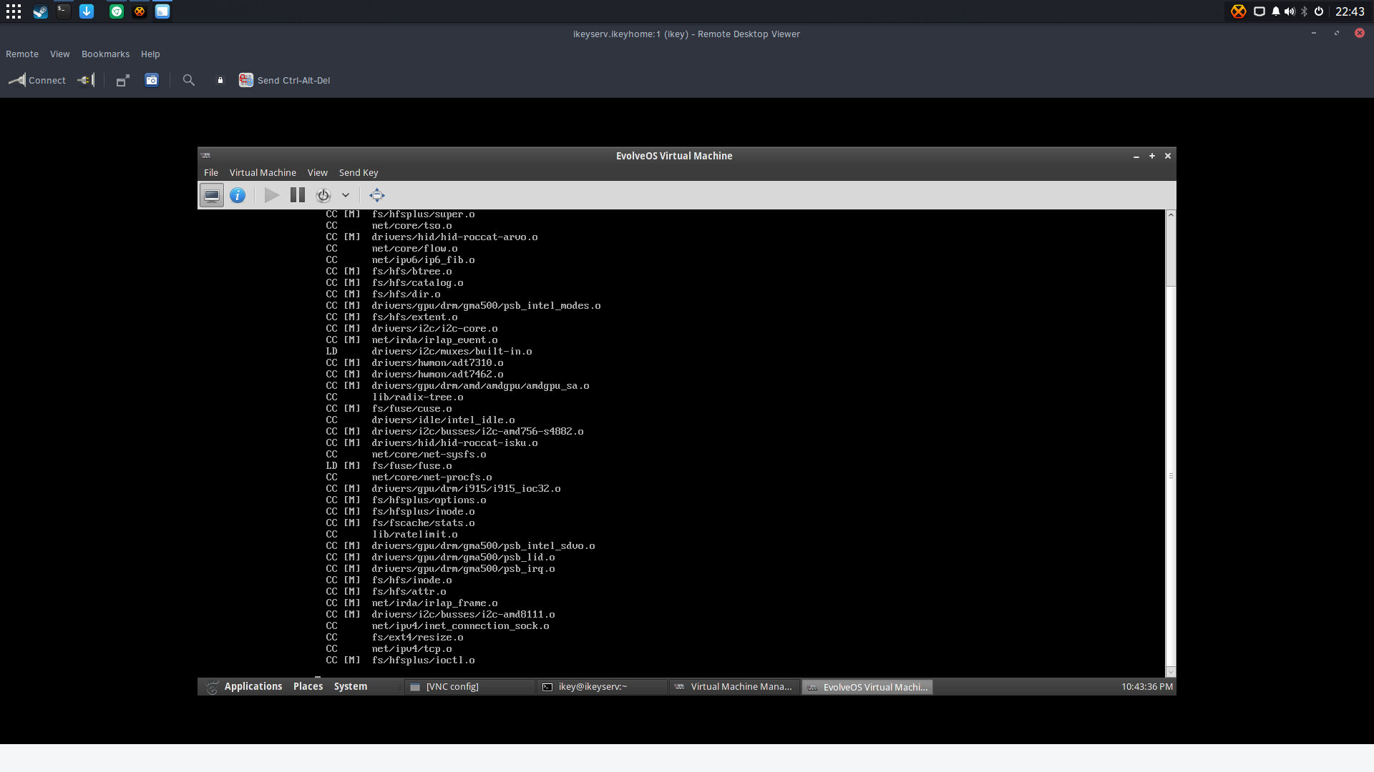Open the Send Key menu

[359, 173]
